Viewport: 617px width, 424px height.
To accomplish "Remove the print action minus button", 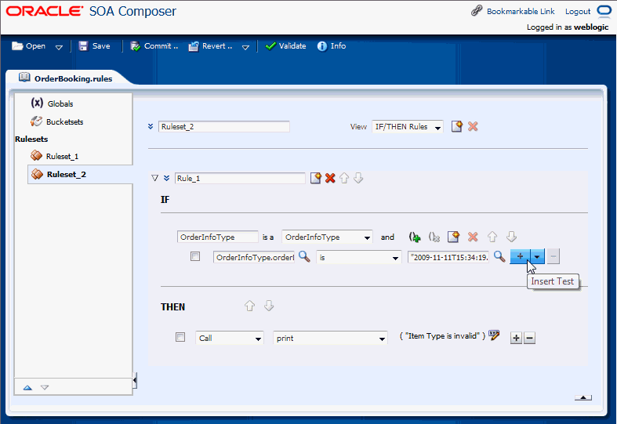I will pos(530,338).
